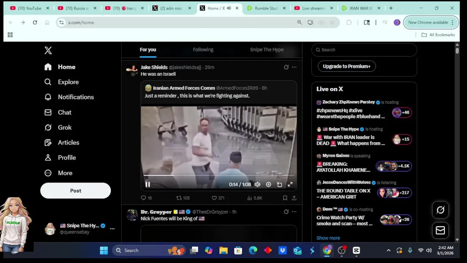Show hidden system tray icons

coord(389,251)
